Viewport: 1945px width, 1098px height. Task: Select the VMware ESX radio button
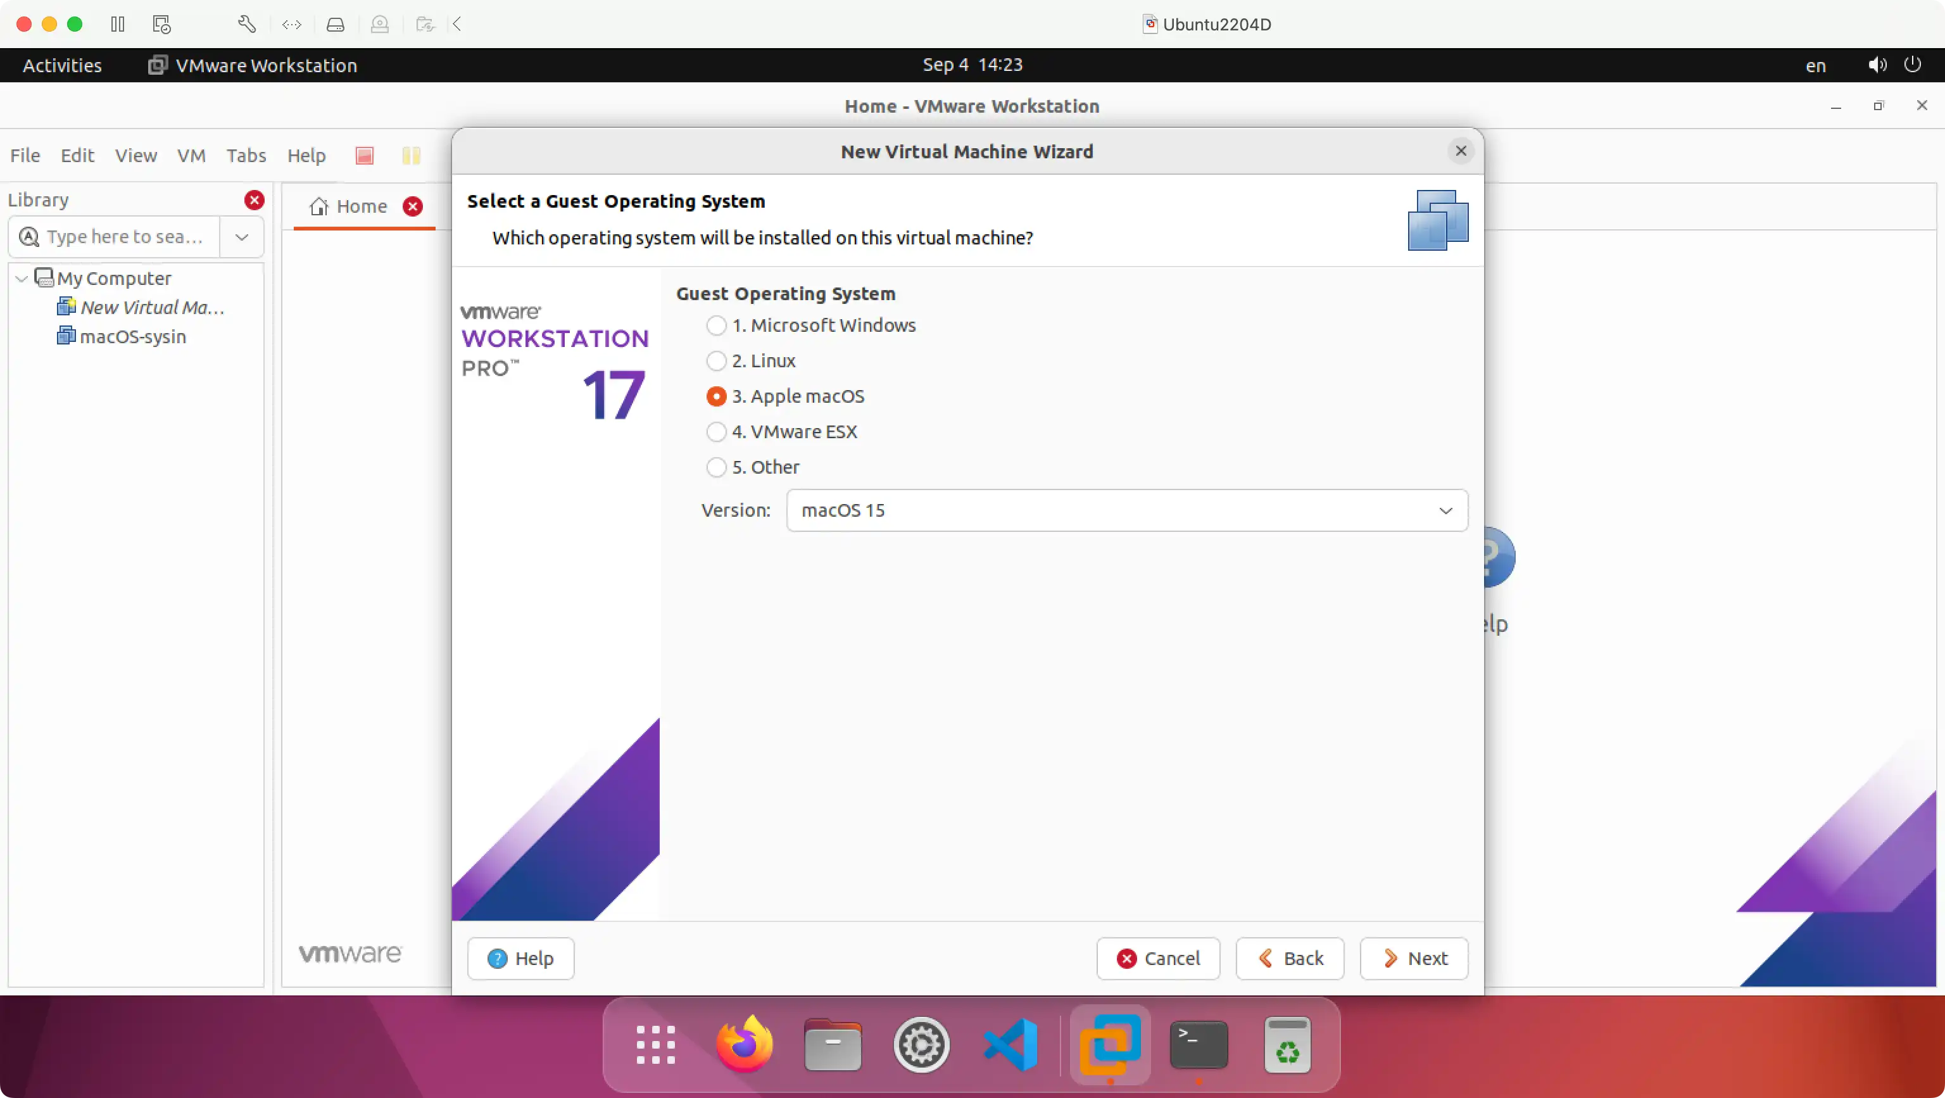[x=716, y=430]
